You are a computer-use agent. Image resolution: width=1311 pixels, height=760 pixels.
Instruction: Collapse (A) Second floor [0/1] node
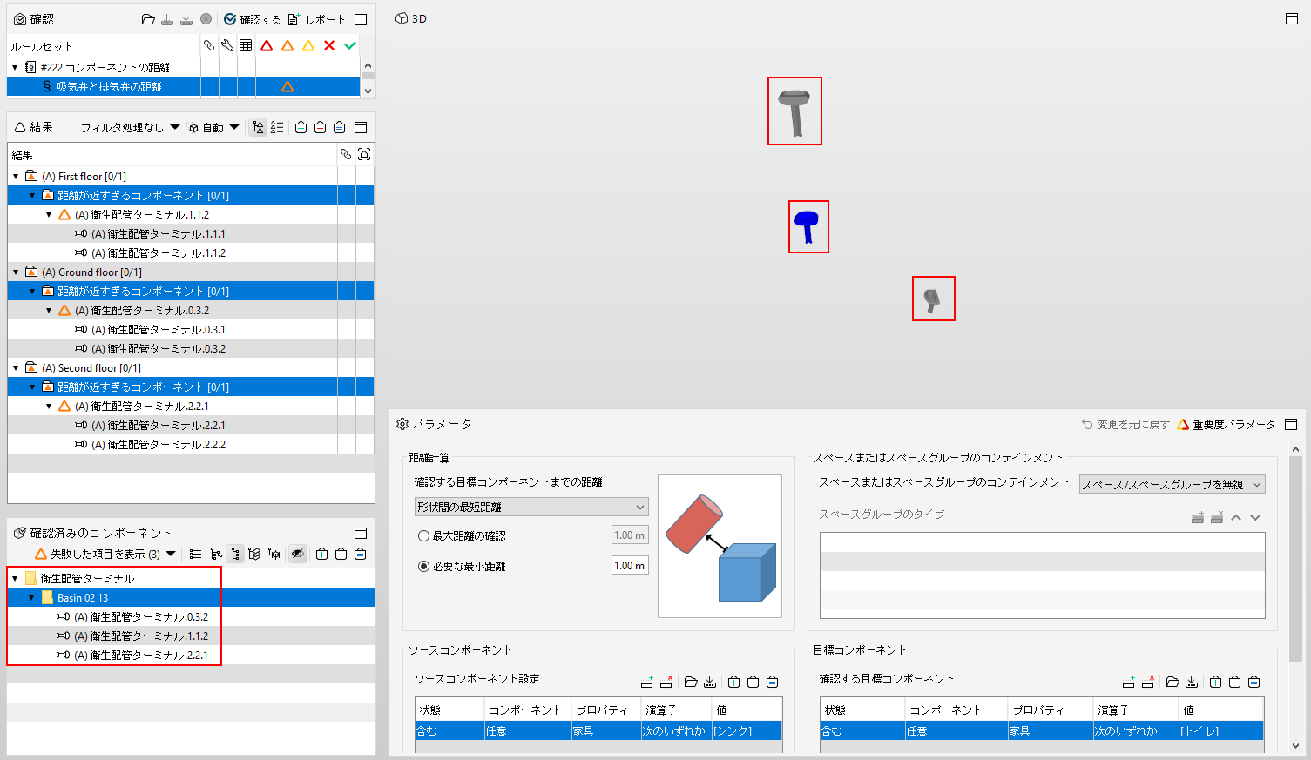click(16, 367)
